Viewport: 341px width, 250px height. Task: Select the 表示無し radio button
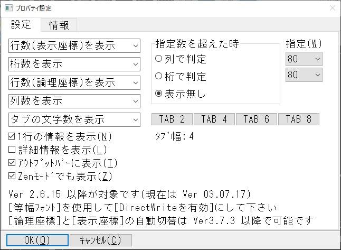[159, 95]
